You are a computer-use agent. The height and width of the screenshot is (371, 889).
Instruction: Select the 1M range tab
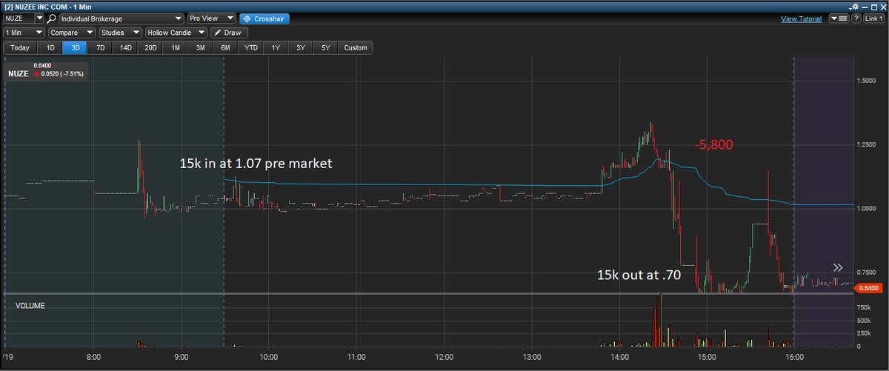coord(176,47)
